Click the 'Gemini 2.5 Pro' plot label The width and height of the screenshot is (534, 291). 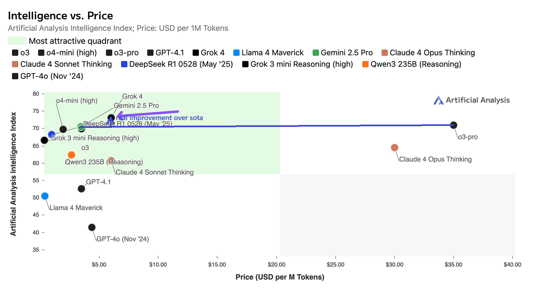136,106
